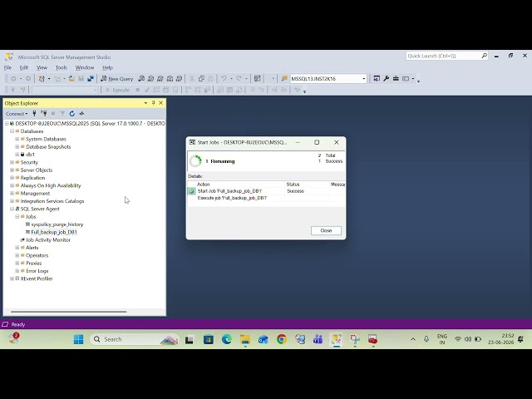Select Always On High Availability node
This screenshot has width=532, height=399.
pyautogui.click(x=51, y=185)
